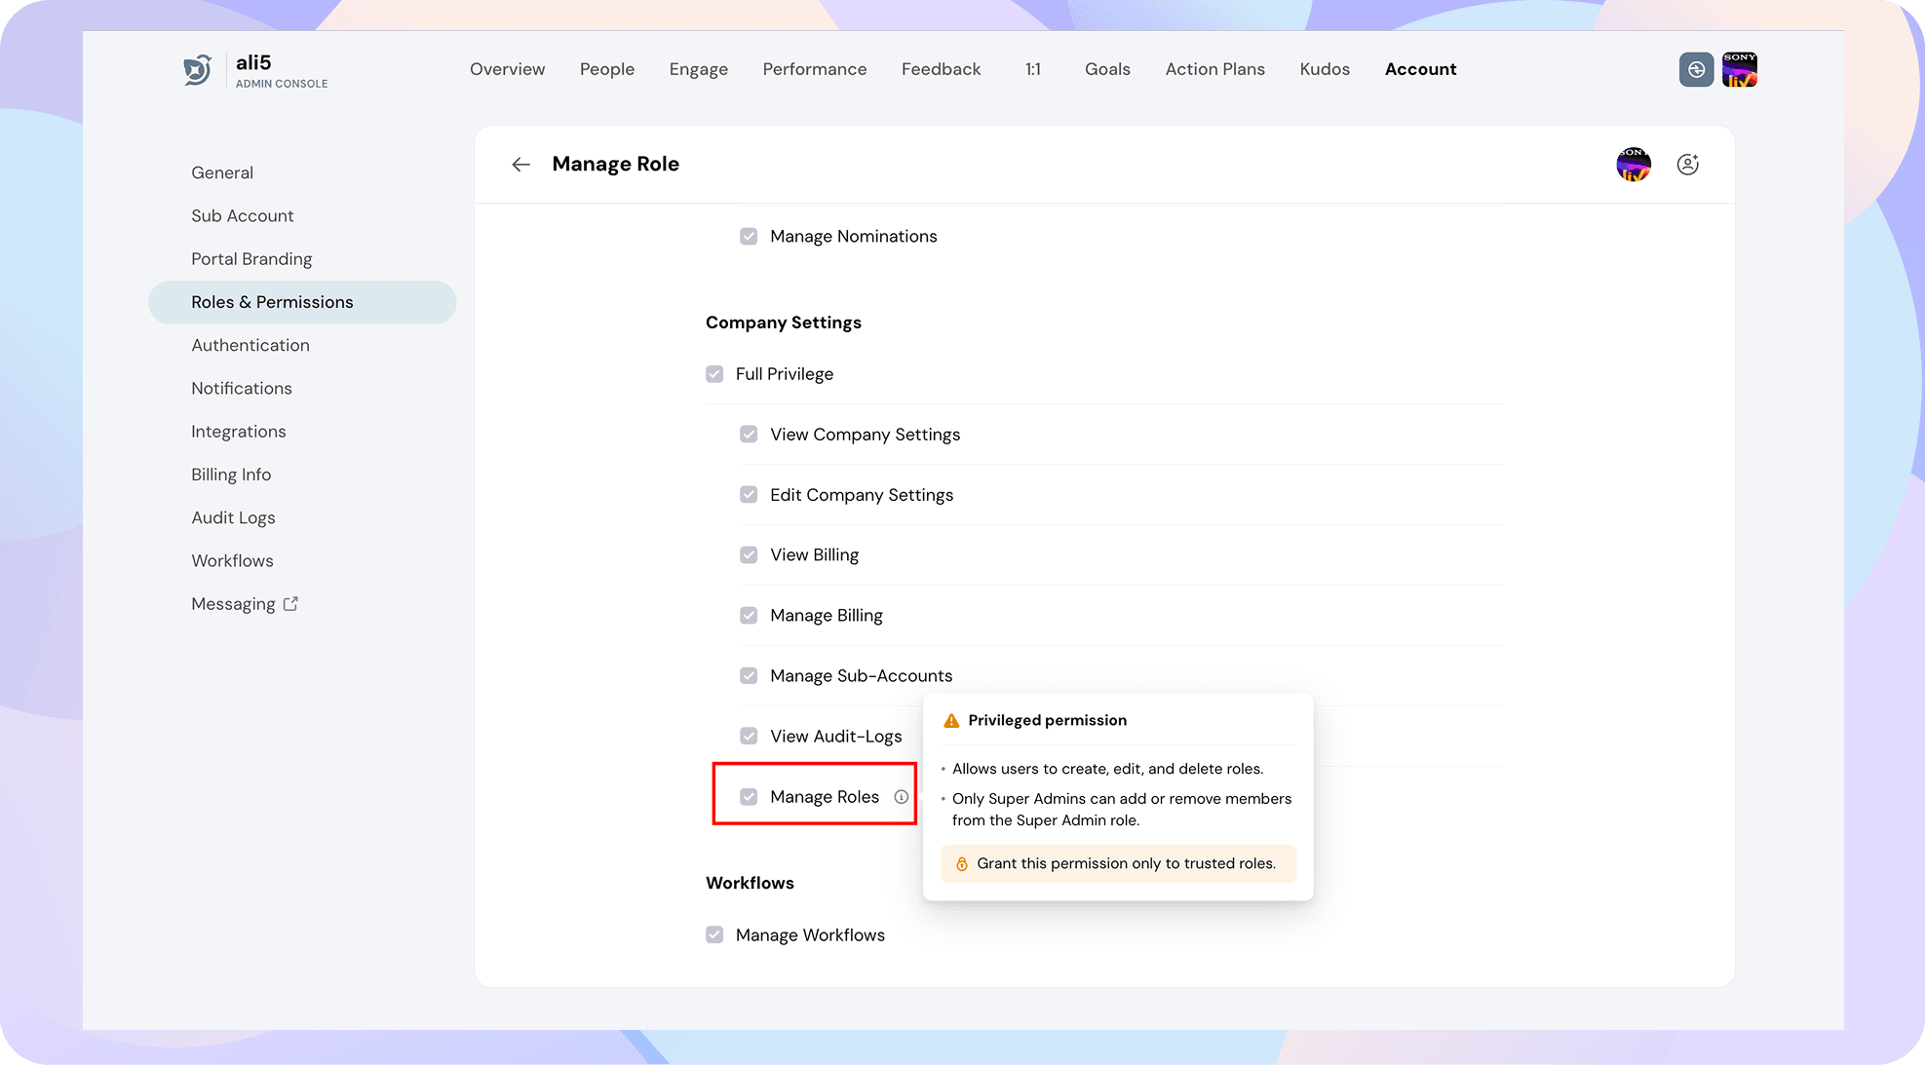The width and height of the screenshot is (1926, 1065).
Task: Click 'Allows users to create, edit, and delete roles' text
Action: pos(1108,769)
